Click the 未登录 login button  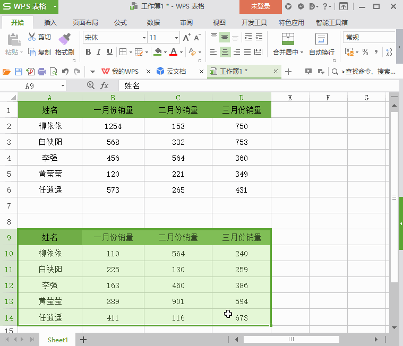pyautogui.click(x=261, y=6)
